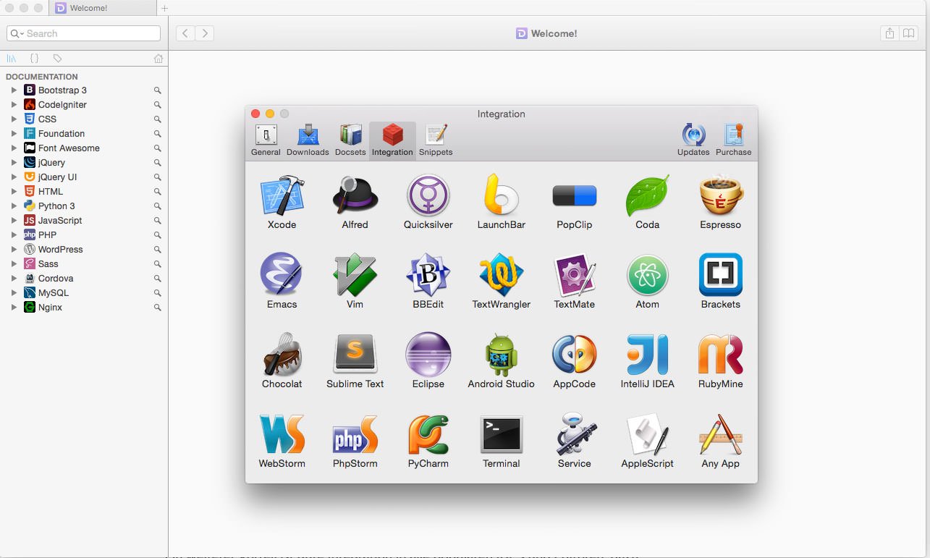
Task: Open the Snippets preferences tab
Action: (x=436, y=140)
